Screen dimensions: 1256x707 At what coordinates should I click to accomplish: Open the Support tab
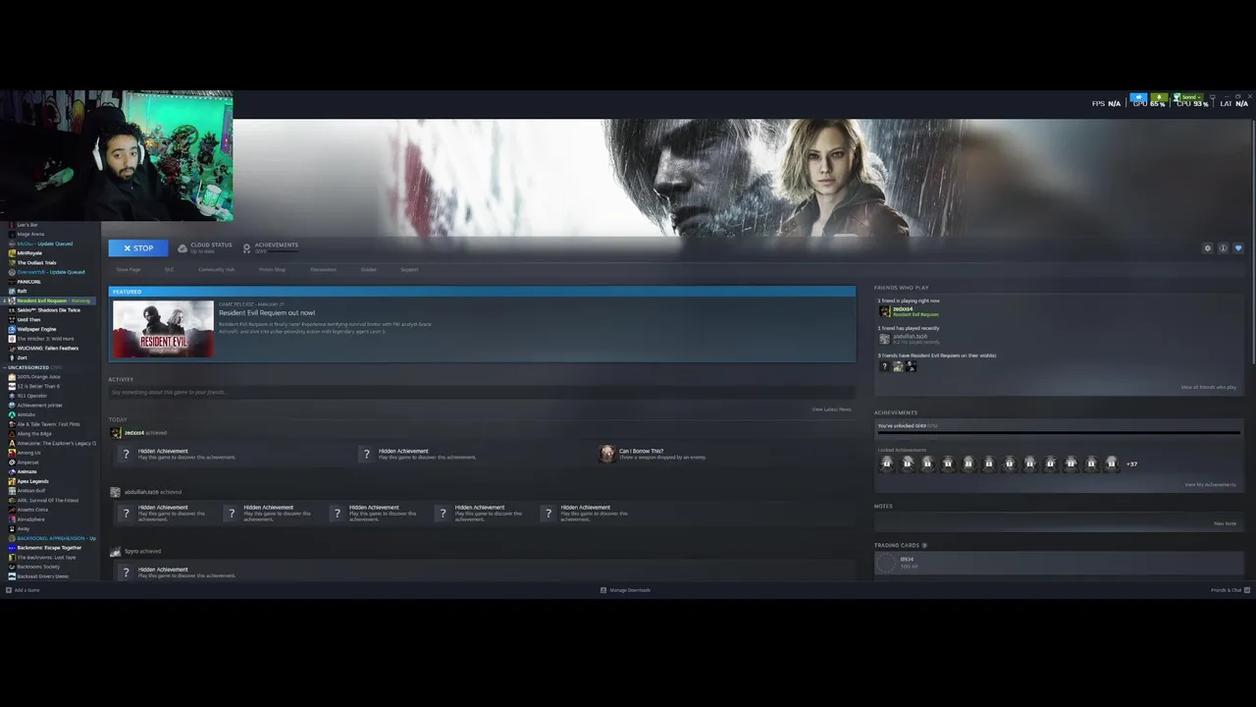[x=409, y=269]
